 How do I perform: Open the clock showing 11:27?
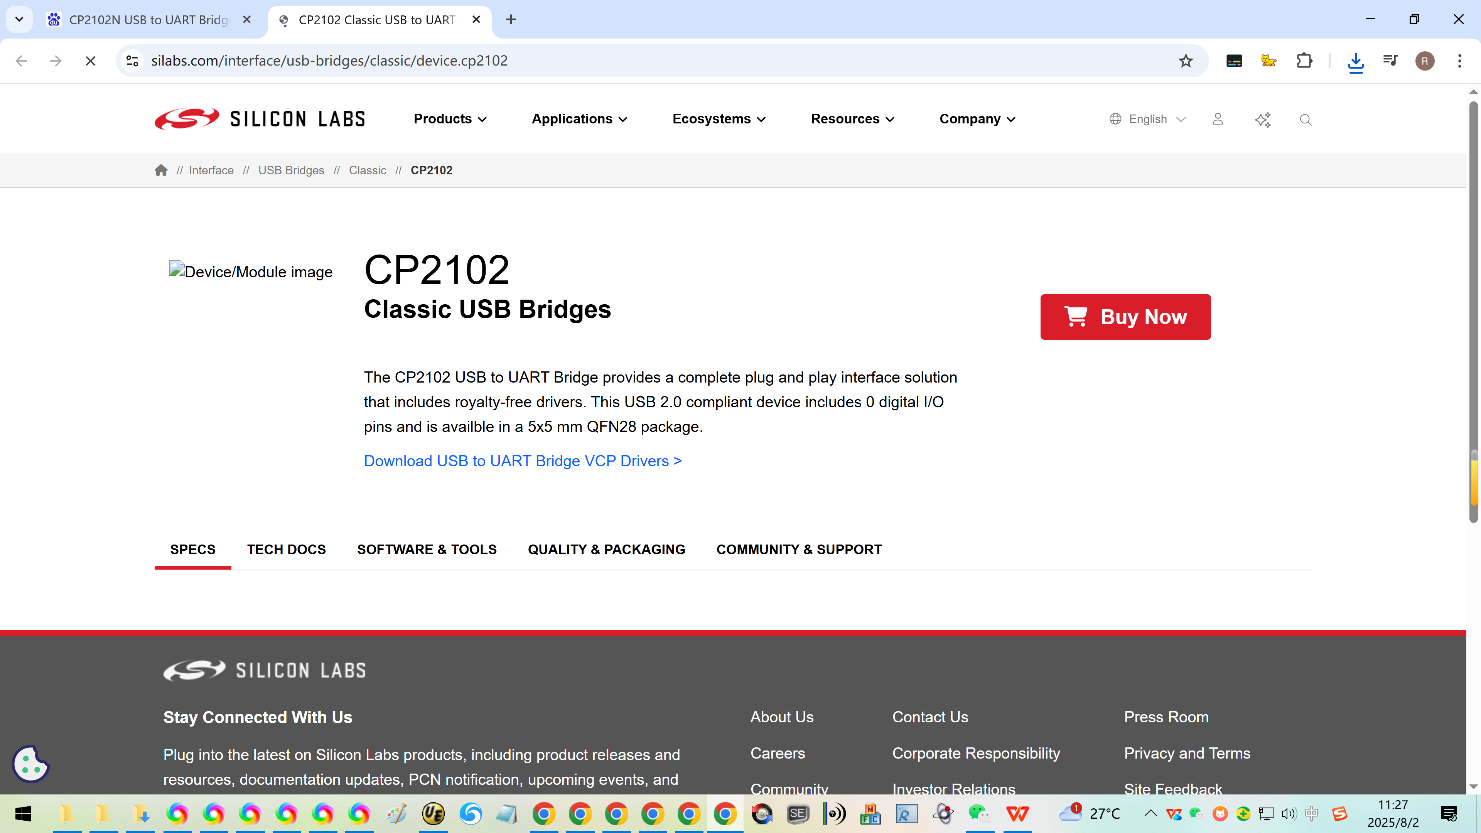tap(1393, 813)
